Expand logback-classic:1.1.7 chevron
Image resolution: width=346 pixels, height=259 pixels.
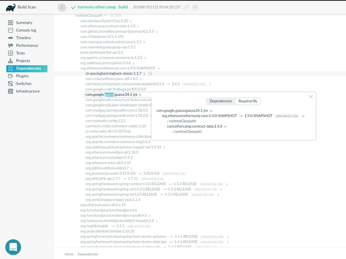[x=144, y=74]
